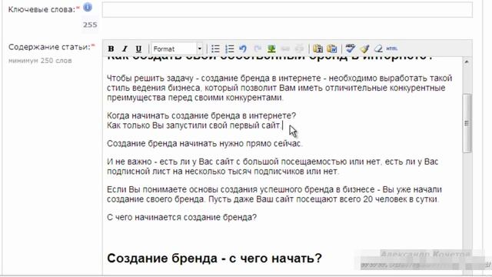Toggle underline formatting in the editor toolbar

click(x=138, y=48)
